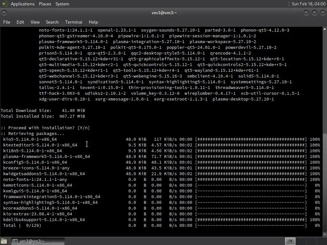Click the breeze-icons-5.114.0-1-any line
Viewport: 327px width, 245px height.
tap(161, 168)
